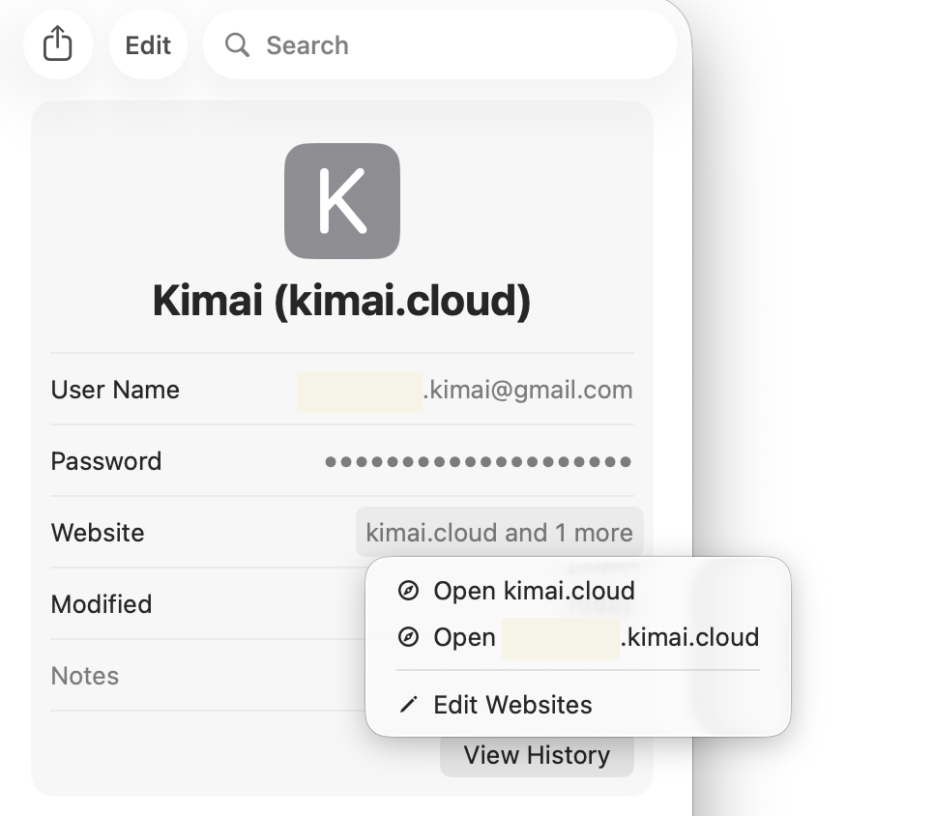Image resolution: width=934 pixels, height=816 pixels.
Task: Click the pencil icon for Edit Websites
Action: click(x=408, y=705)
